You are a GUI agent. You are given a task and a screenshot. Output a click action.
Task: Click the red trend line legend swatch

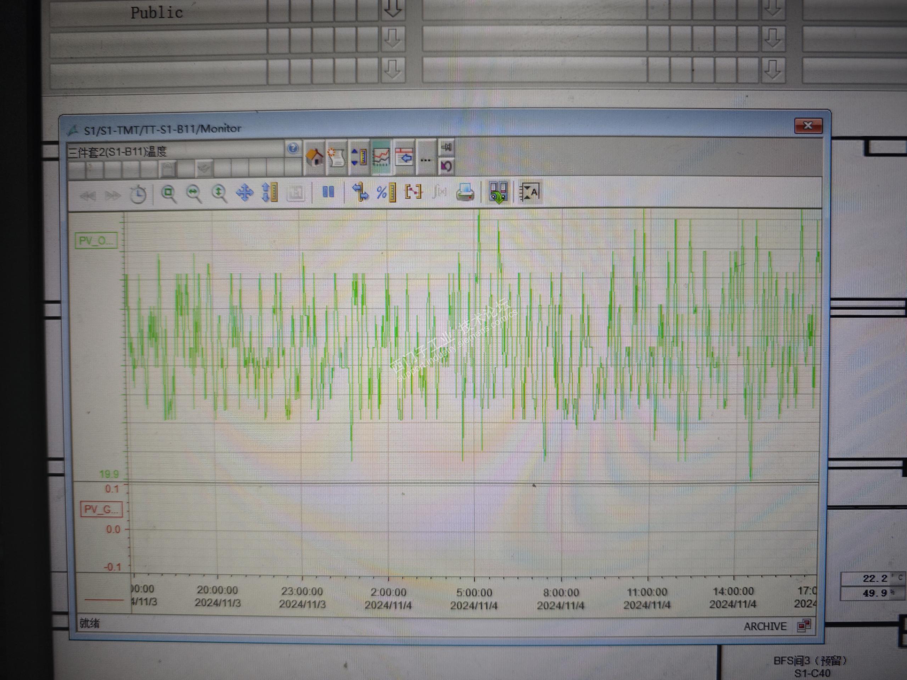pyautogui.click(x=104, y=600)
